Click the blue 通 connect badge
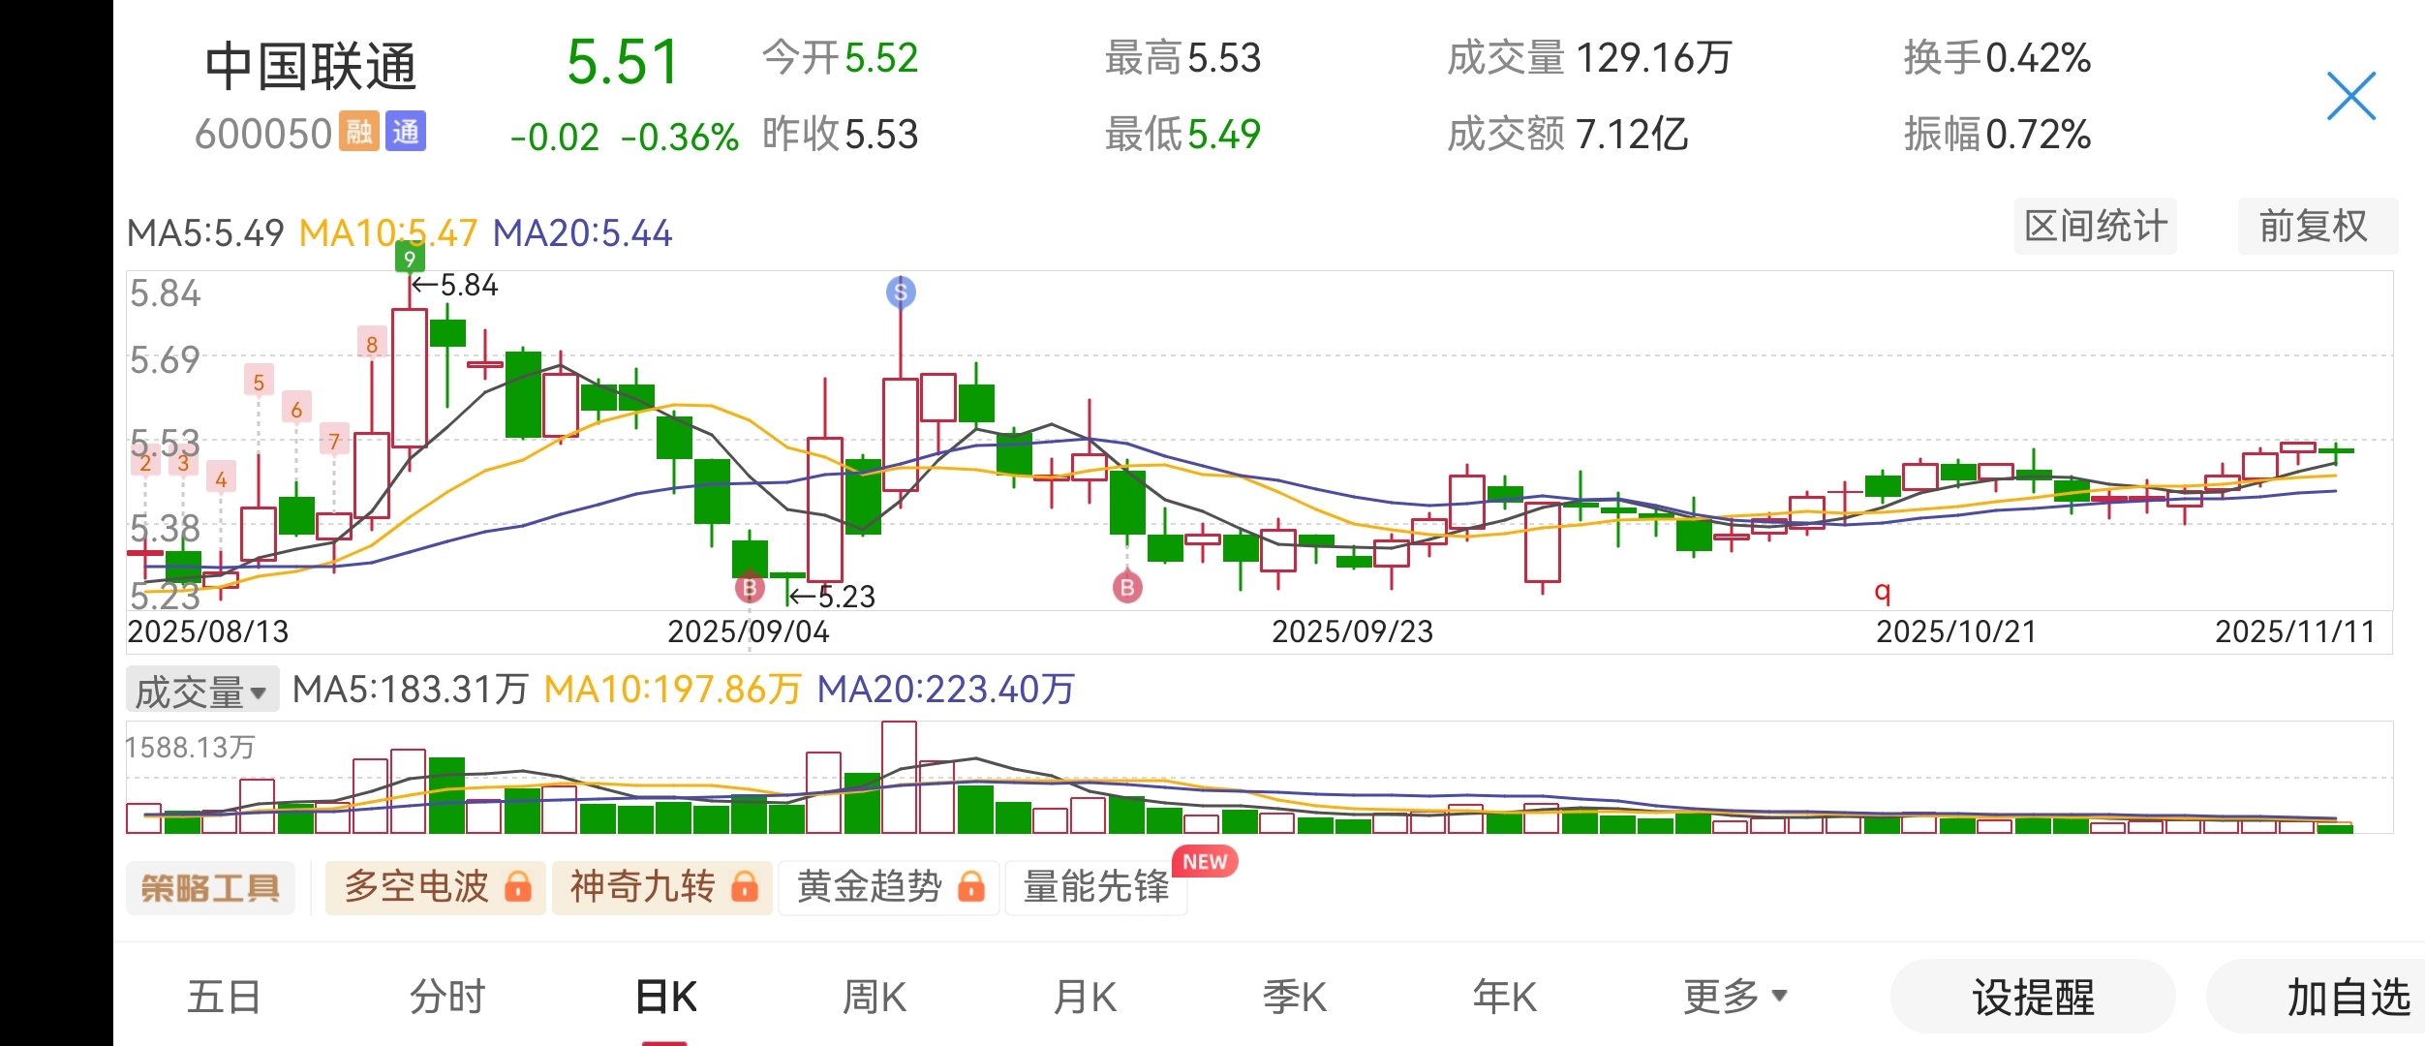The width and height of the screenshot is (2425, 1046). (406, 132)
